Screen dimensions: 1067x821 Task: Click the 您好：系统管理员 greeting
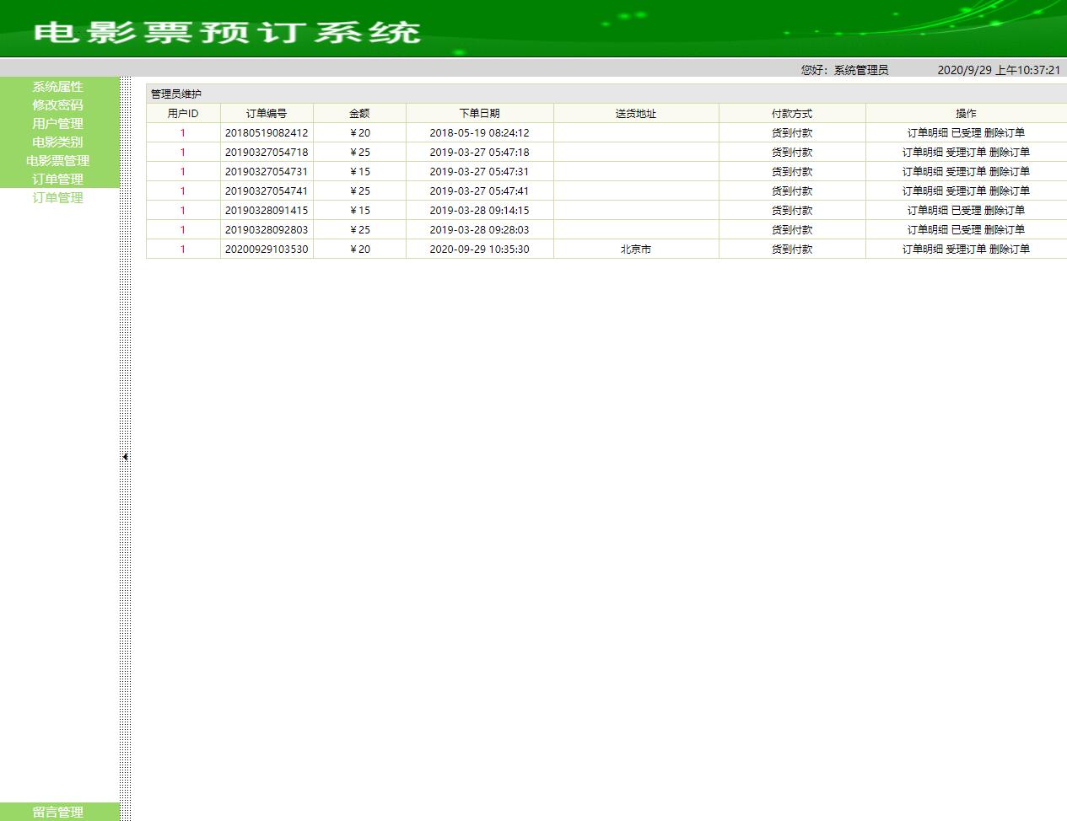844,70
